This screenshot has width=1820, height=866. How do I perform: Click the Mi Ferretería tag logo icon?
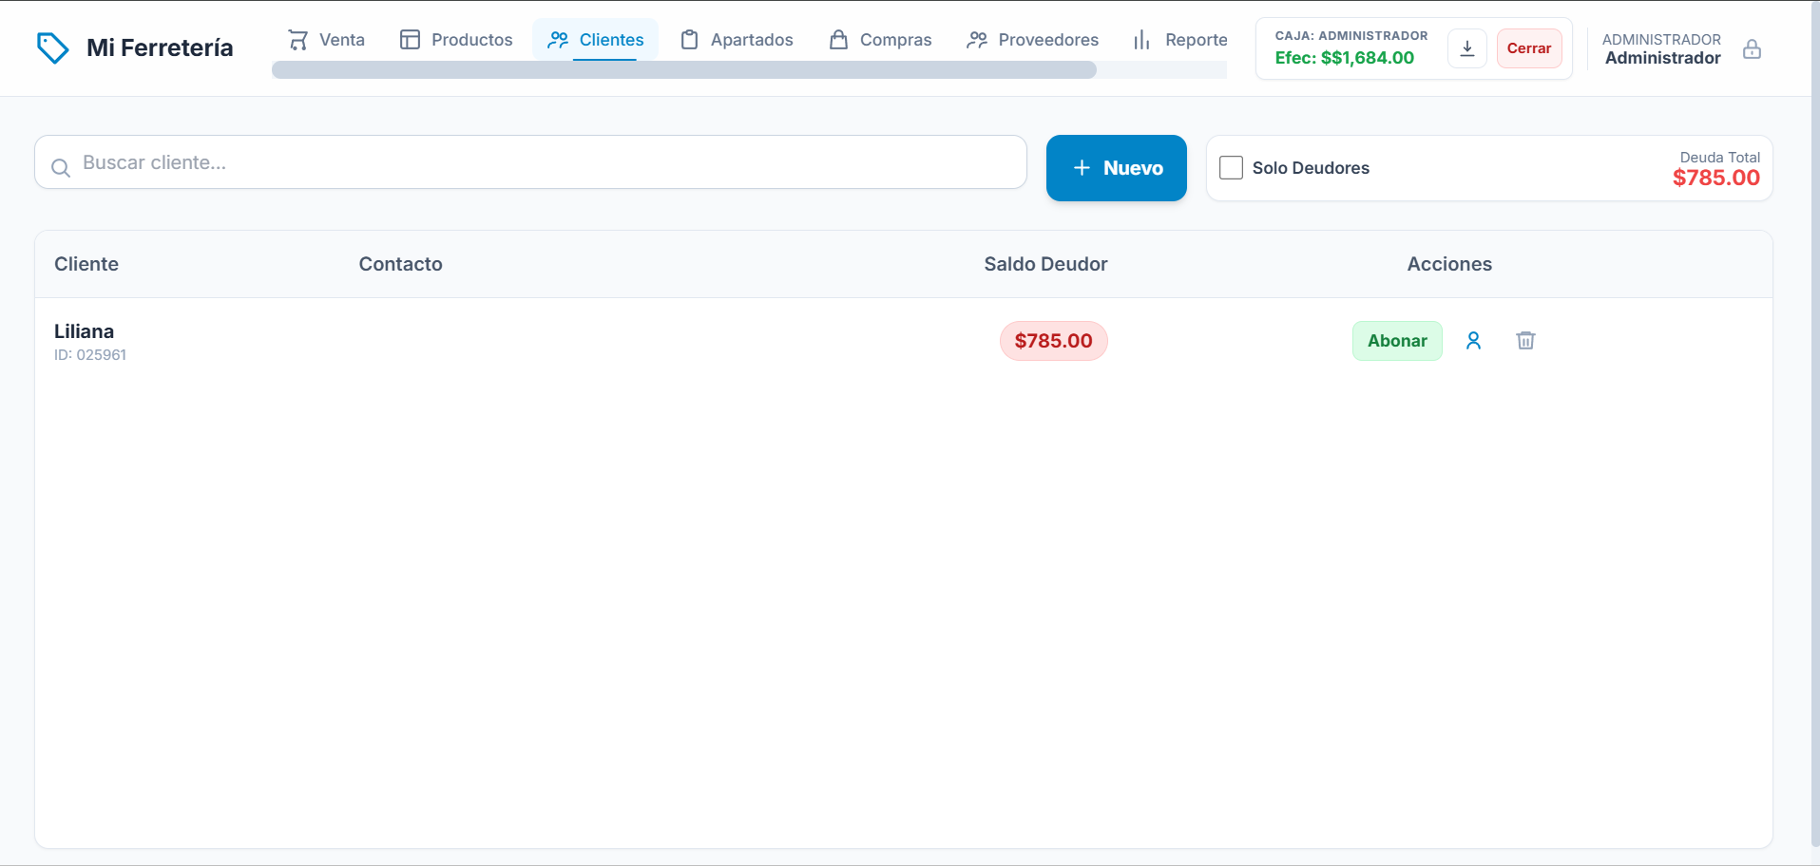pos(52,47)
